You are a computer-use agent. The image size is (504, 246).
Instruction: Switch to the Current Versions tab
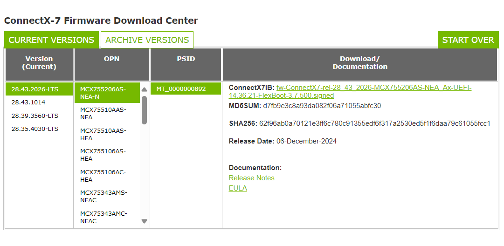point(51,40)
